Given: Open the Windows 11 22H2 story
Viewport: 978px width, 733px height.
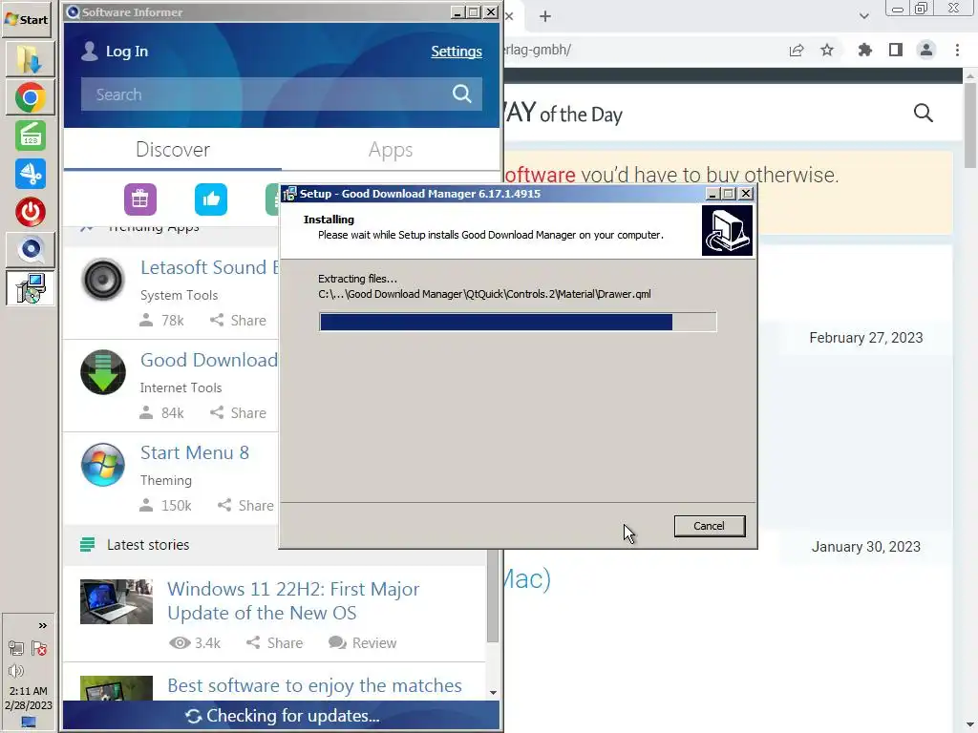Looking at the screenshot, I should [293, 601].
